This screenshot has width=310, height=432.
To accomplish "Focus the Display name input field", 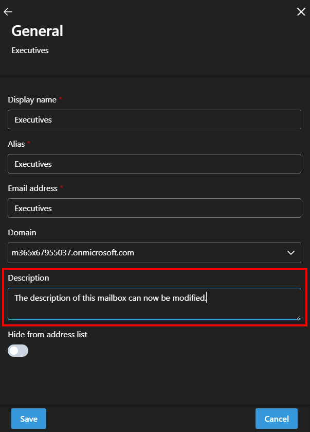I will coord(154,120).
